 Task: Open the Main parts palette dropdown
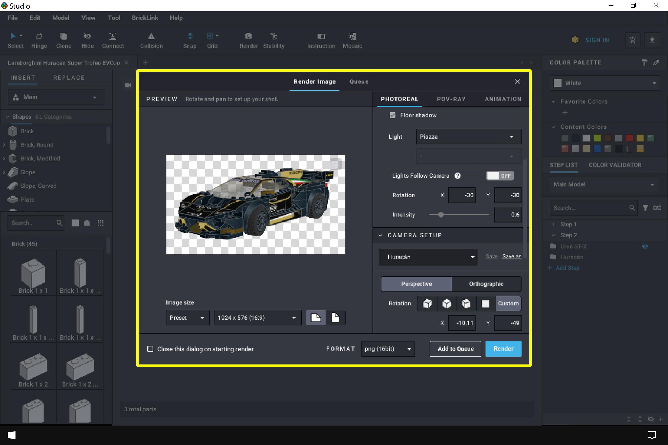point(56,97)
